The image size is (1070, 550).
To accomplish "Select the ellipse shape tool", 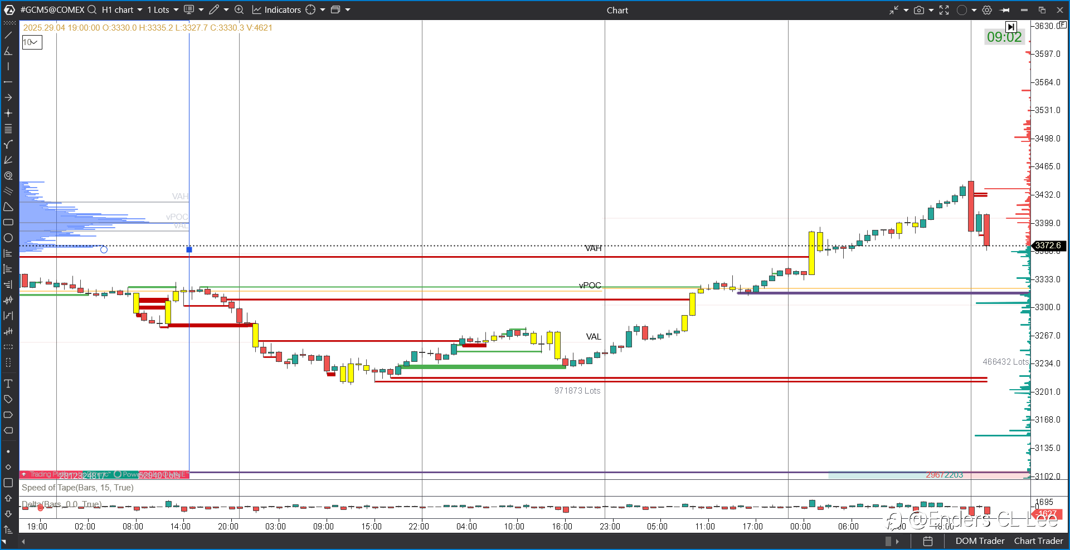I will point(8,238).
